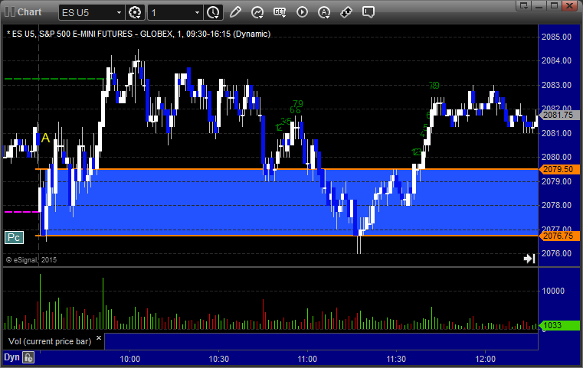583x368 pixels.
Task: Click the Dyn time scale label
Action: pos(11,357)
